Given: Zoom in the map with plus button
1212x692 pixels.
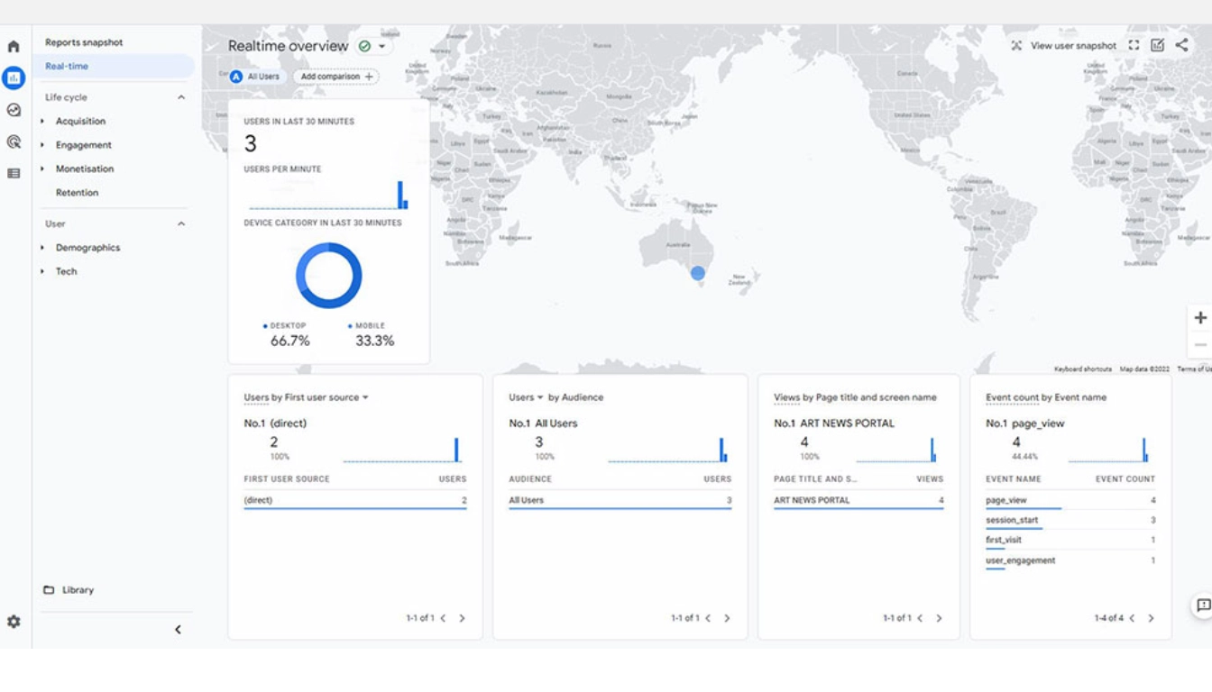Looking at the screenshot, I should point(1200,317).
